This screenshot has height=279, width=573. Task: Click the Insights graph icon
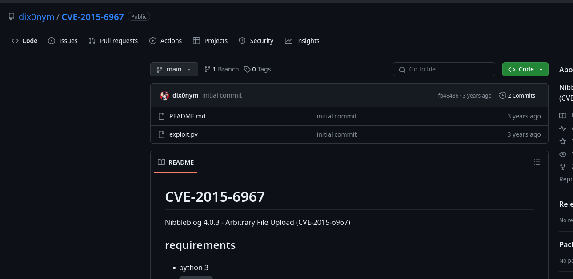[289, 41]
